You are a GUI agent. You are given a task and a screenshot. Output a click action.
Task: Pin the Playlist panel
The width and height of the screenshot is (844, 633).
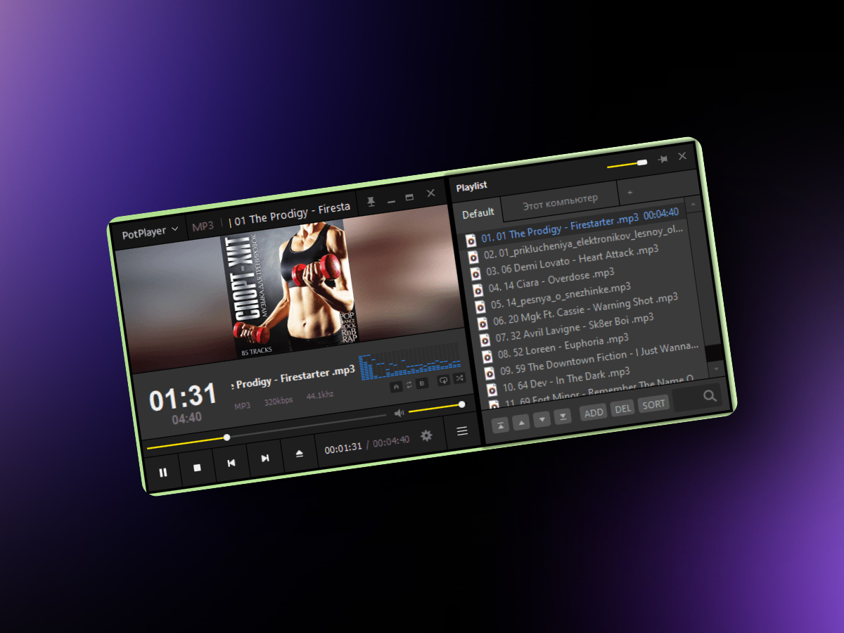(663, 160)
